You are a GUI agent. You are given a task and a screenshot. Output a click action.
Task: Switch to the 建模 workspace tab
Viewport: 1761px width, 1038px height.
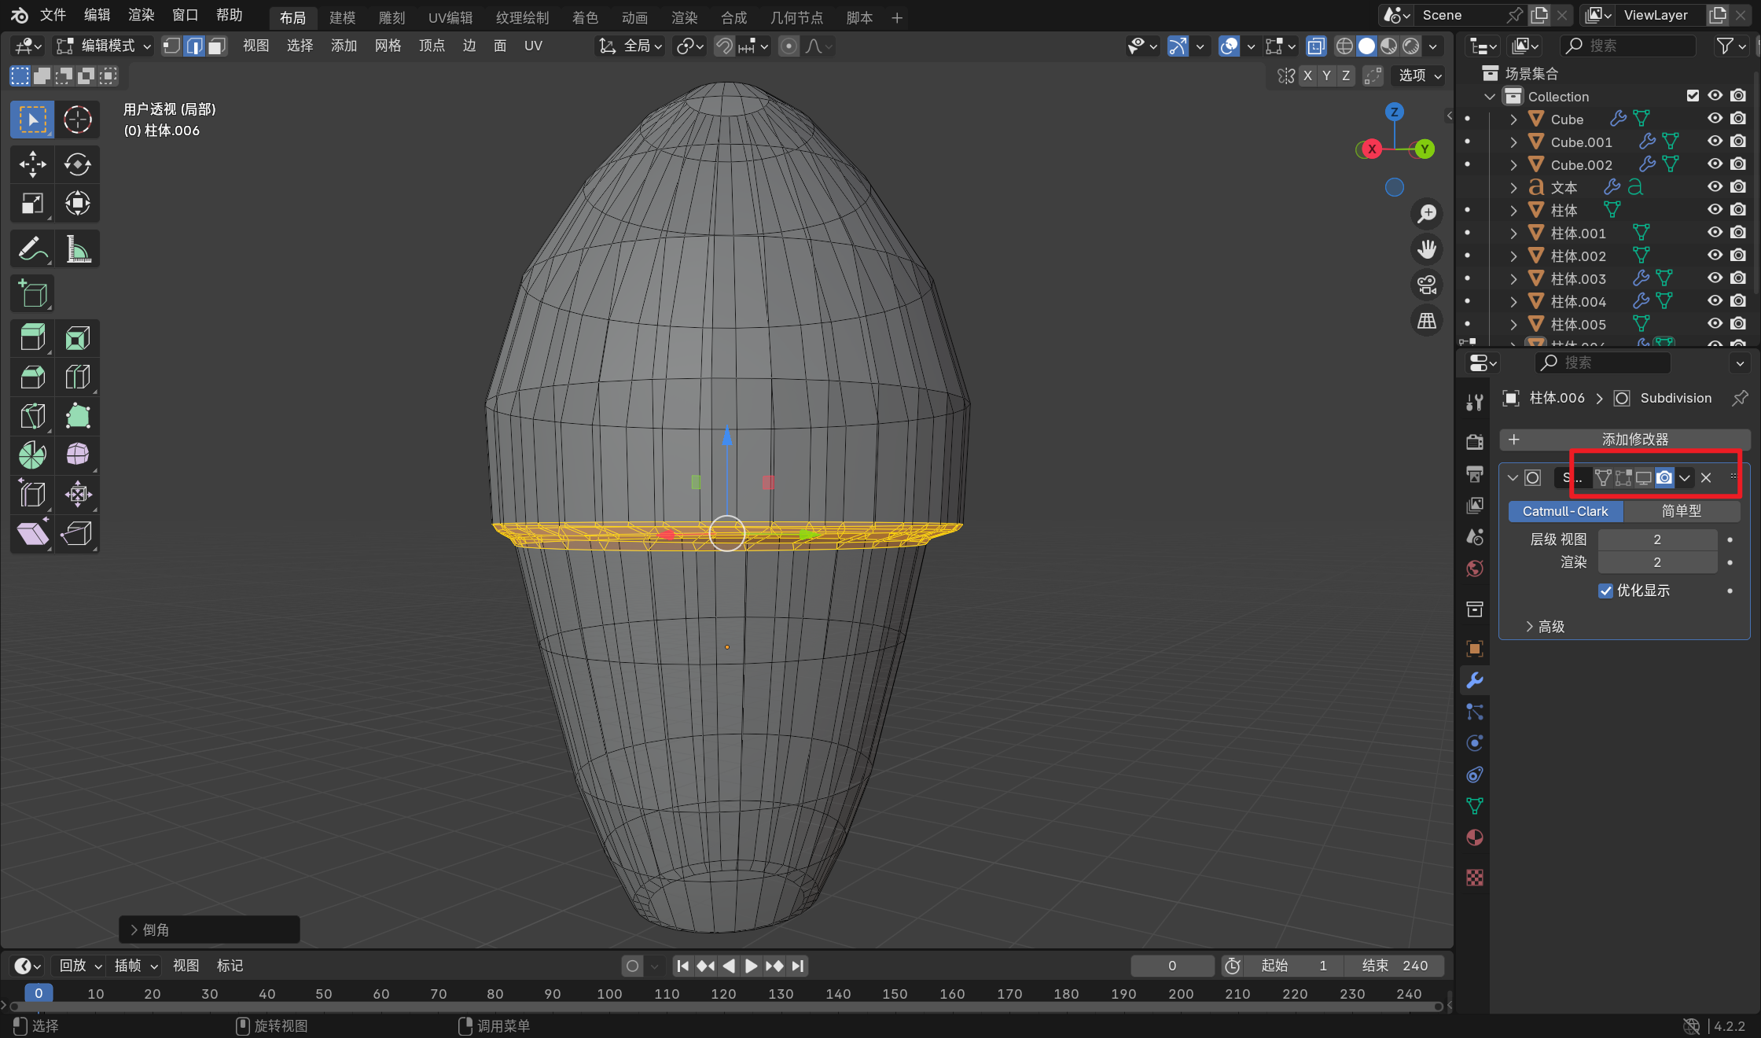point(342,17)
